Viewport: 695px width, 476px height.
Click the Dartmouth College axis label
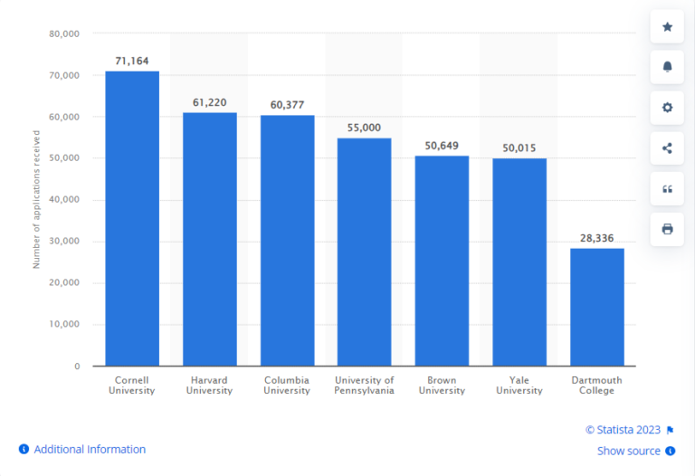click(596, 386)
